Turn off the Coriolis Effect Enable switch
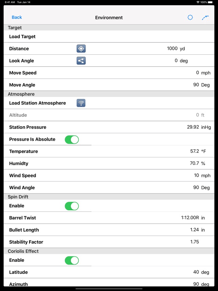The image size is (218, 291). click(x=72, y=260)
